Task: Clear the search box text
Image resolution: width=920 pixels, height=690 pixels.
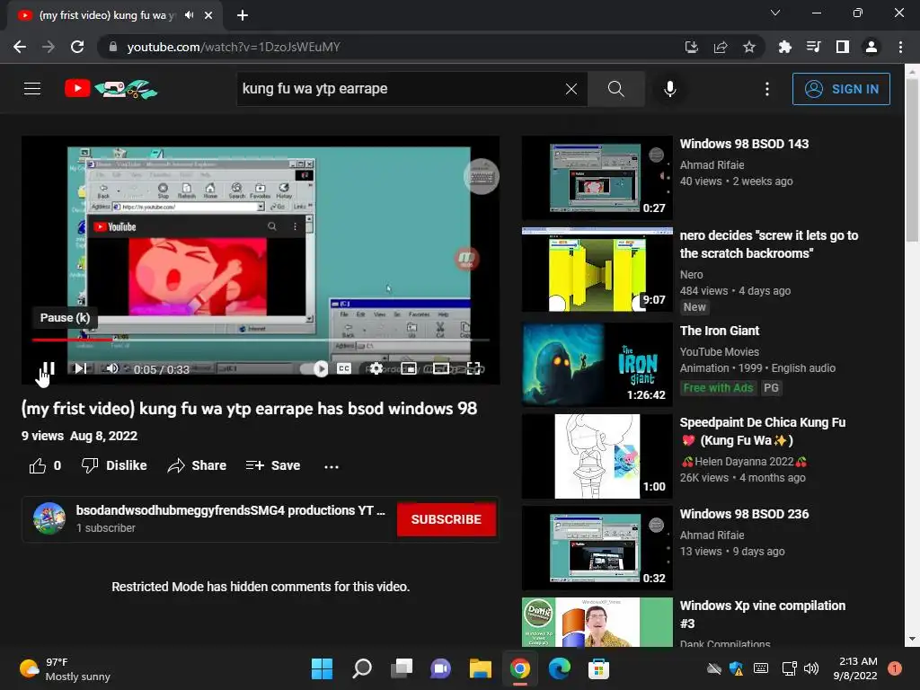Action: [x=571, y=89]
